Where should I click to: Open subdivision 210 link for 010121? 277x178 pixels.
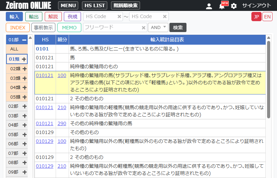point(62,108)
